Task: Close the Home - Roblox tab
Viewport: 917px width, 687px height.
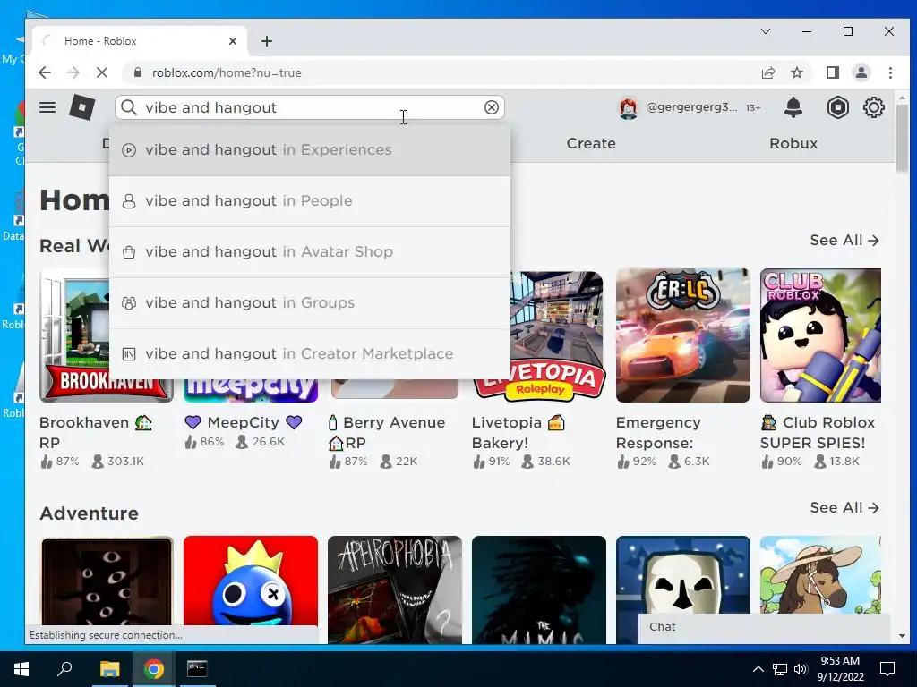Action: pos(233,41)
